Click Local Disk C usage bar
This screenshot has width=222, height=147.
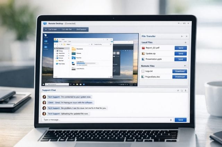pos(86,63)
